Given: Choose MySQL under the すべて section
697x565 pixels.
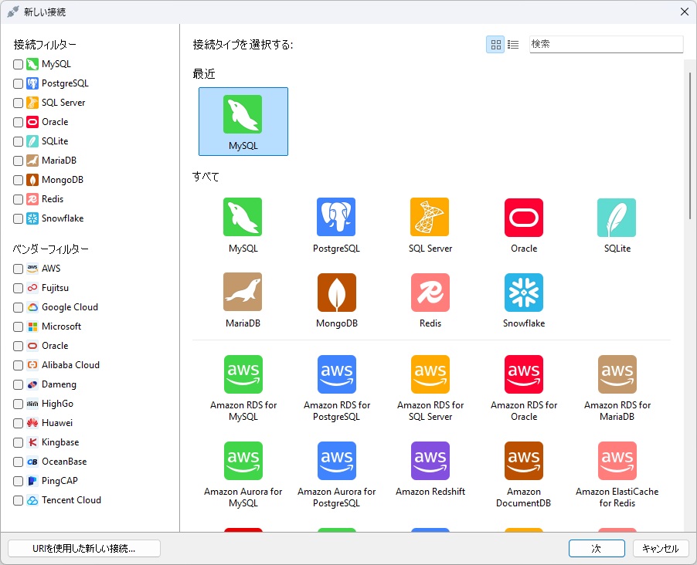Looking at the screenshot, I should [x=243, y=225].
